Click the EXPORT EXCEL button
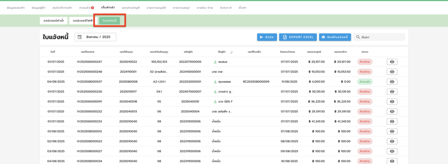 (298, 37)
